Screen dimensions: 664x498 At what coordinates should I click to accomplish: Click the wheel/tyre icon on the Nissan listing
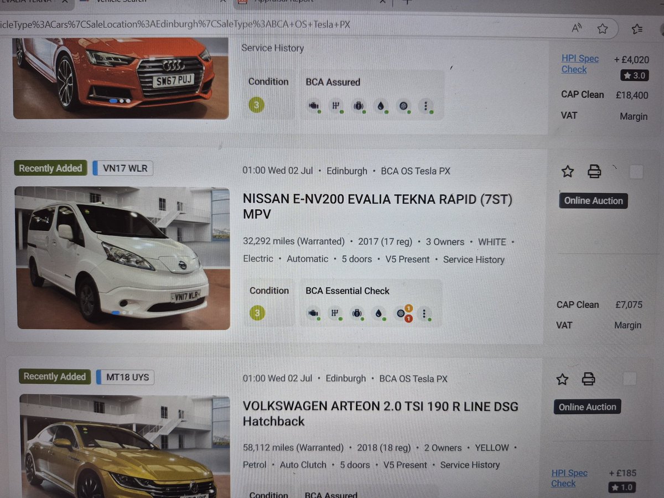(402, 313)
